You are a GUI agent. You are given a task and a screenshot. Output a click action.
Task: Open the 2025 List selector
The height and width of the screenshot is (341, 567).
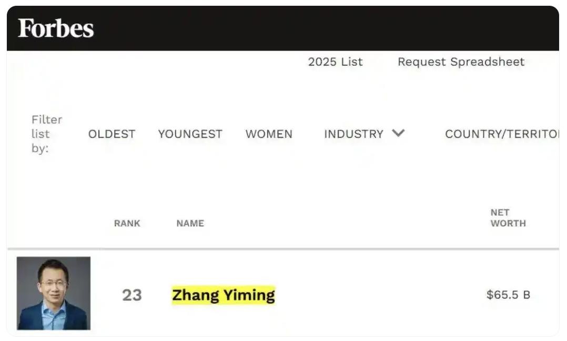(x=335, y=62)
